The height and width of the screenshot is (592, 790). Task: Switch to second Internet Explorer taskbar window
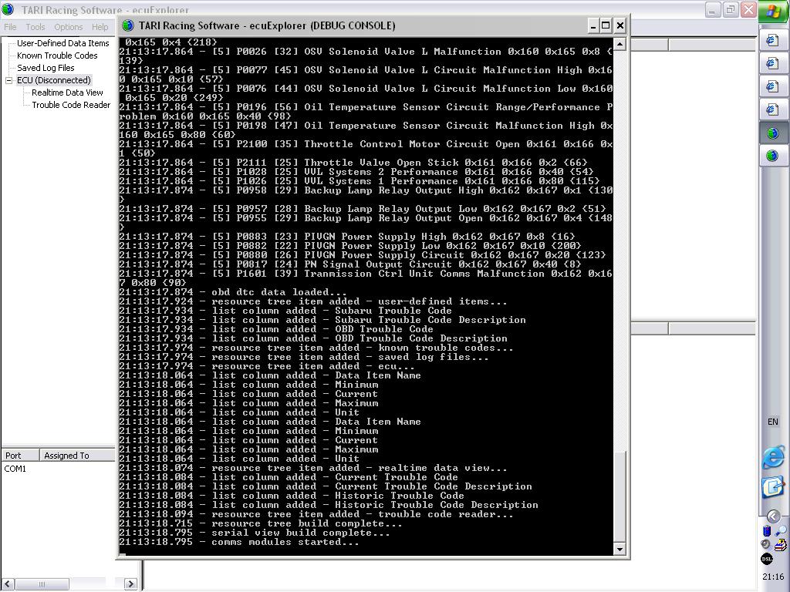(772, 63)
